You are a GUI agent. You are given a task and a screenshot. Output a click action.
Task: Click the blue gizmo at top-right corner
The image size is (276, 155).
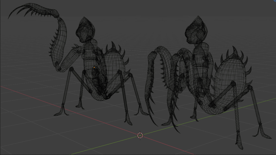(275, 1)
